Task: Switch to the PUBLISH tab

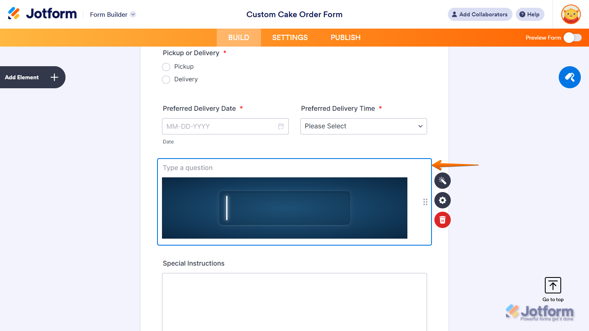Action: [345, 37]
